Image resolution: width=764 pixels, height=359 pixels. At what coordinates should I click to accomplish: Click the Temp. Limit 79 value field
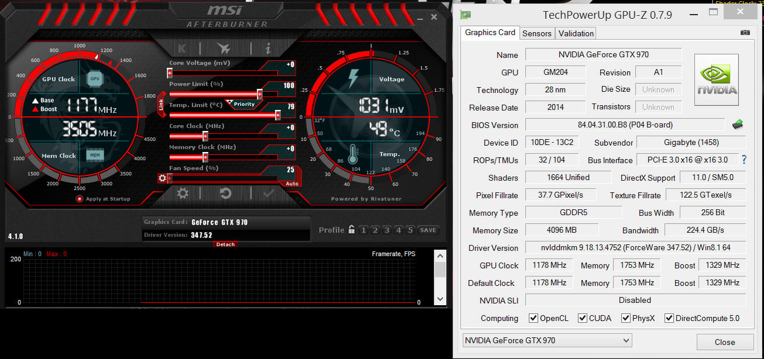point(287,106)
